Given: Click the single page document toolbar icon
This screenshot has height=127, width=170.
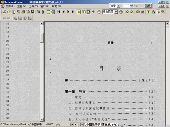Looking at the screenshot, I should pos(14,12).
